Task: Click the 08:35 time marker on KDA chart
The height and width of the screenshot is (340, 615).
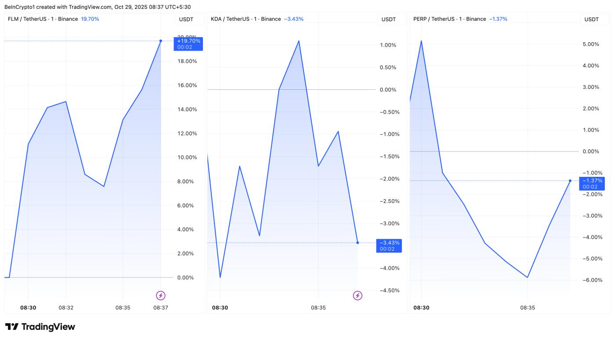Action: tap(318, 308)
